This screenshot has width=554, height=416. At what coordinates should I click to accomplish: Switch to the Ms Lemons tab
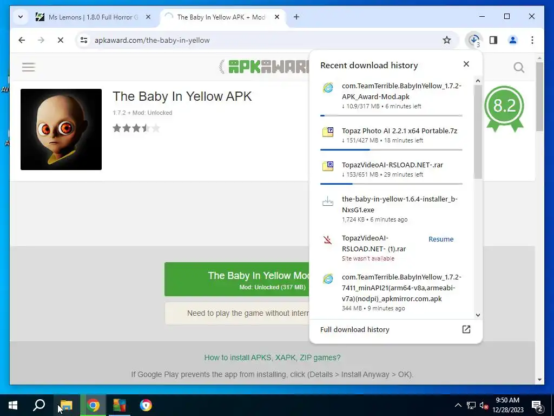click(x=93, y=17)
